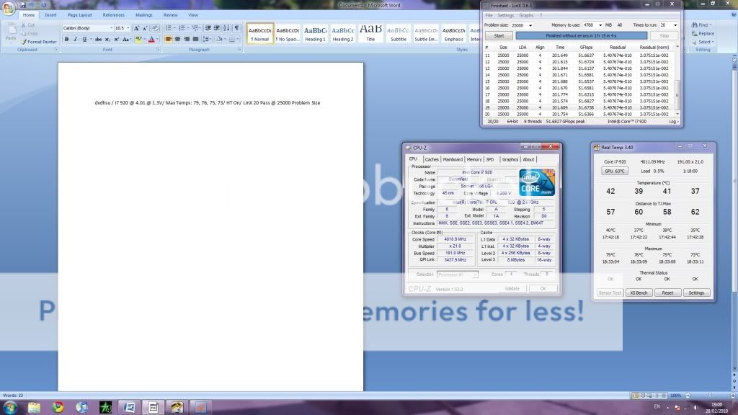
Task: Apply subscript formatting
Action: click(x=107, y=40)
